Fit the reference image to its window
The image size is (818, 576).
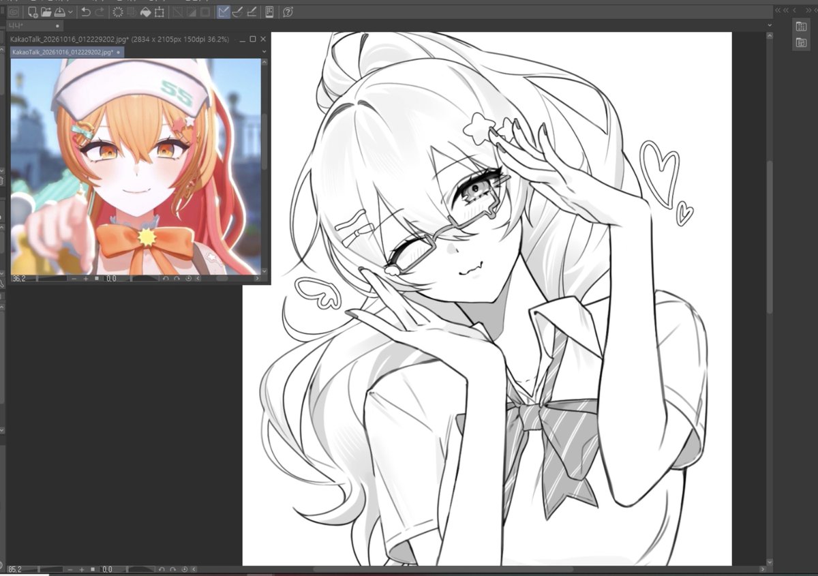pos(97,279)
